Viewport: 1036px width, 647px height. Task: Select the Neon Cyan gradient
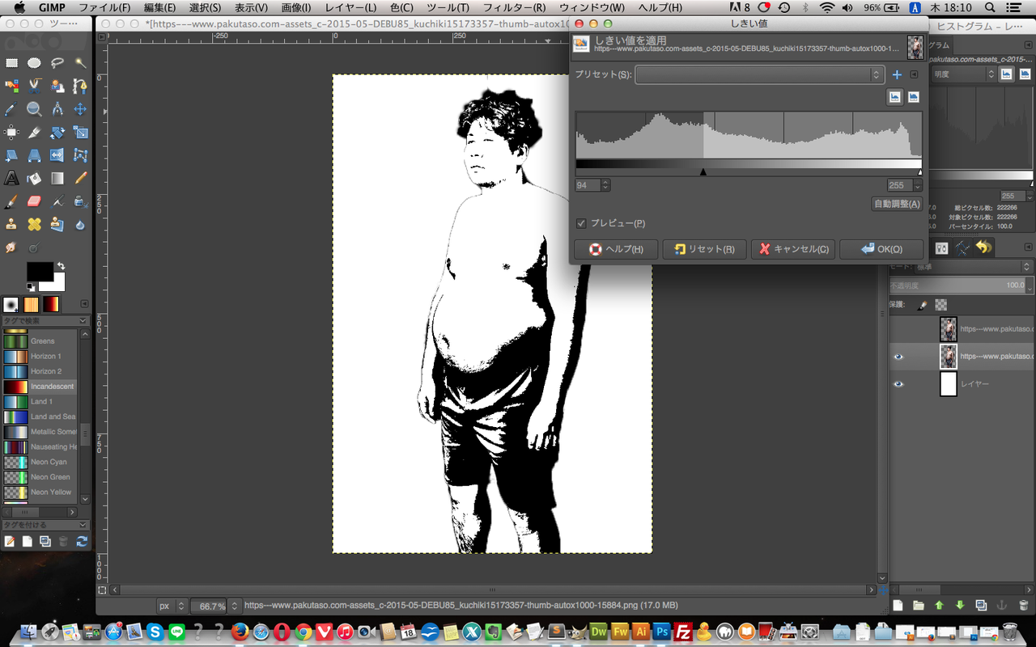[40, 462]
